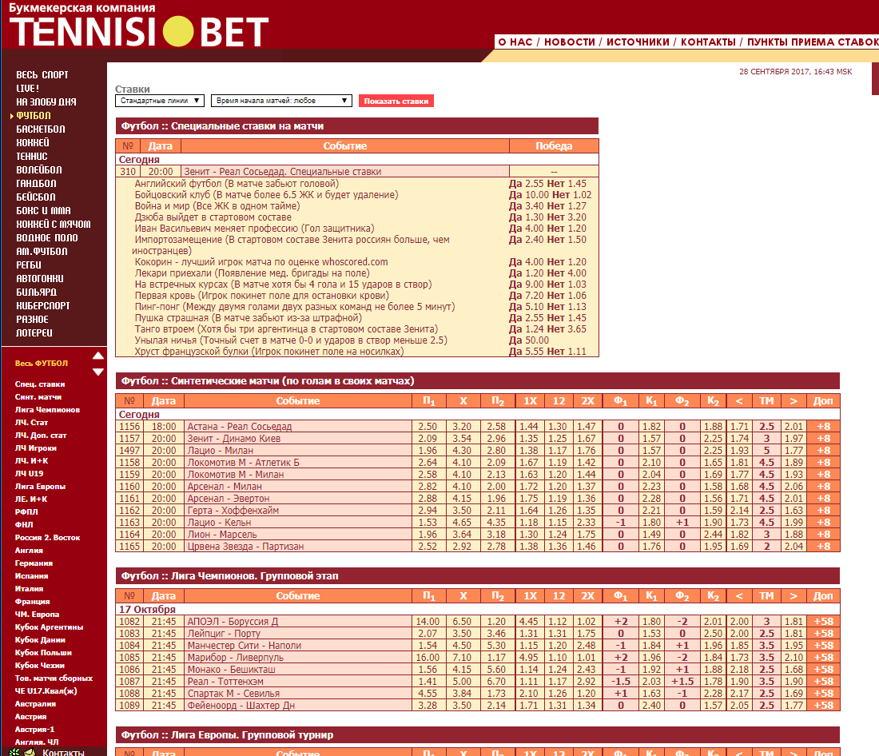Select ВОЛЕЙБОЛ in sidebar
879x756 pixels.
tap(38, 169)
